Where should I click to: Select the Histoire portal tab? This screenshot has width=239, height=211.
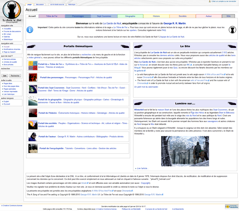point(157,16)
